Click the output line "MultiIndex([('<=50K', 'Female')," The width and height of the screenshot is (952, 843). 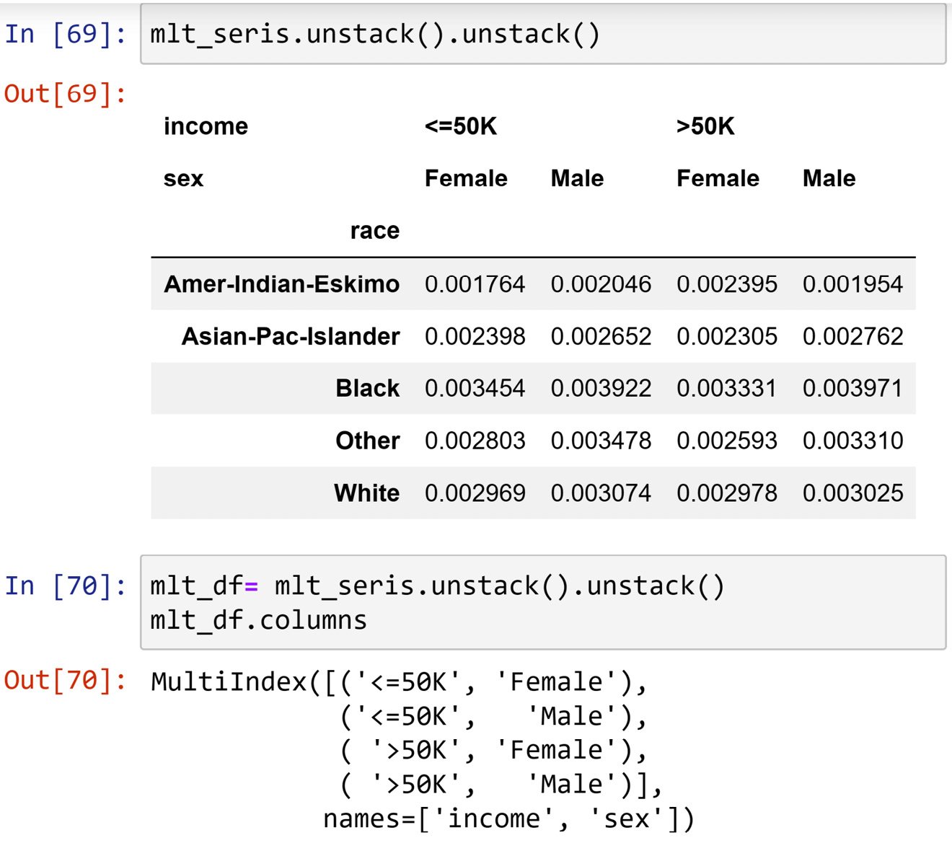399,681
